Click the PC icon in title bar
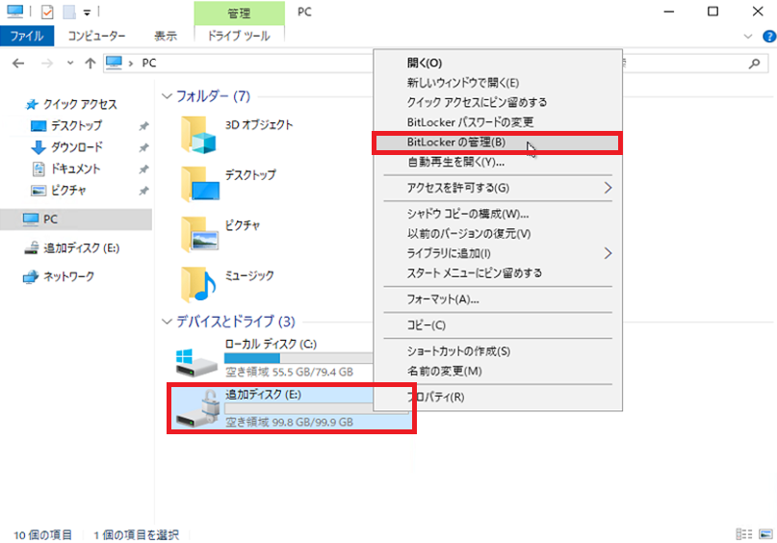 14,11
